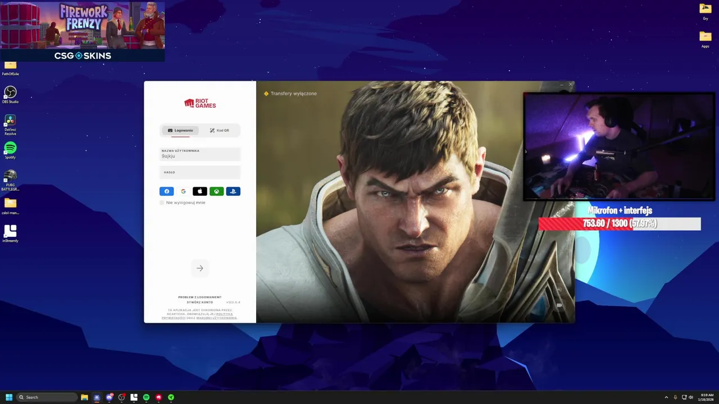Open the taskbar clock and date
Screen dimensions: 719x404
click(707, 397)
